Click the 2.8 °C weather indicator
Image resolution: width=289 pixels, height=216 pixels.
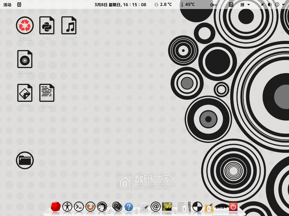pos(163,4)
